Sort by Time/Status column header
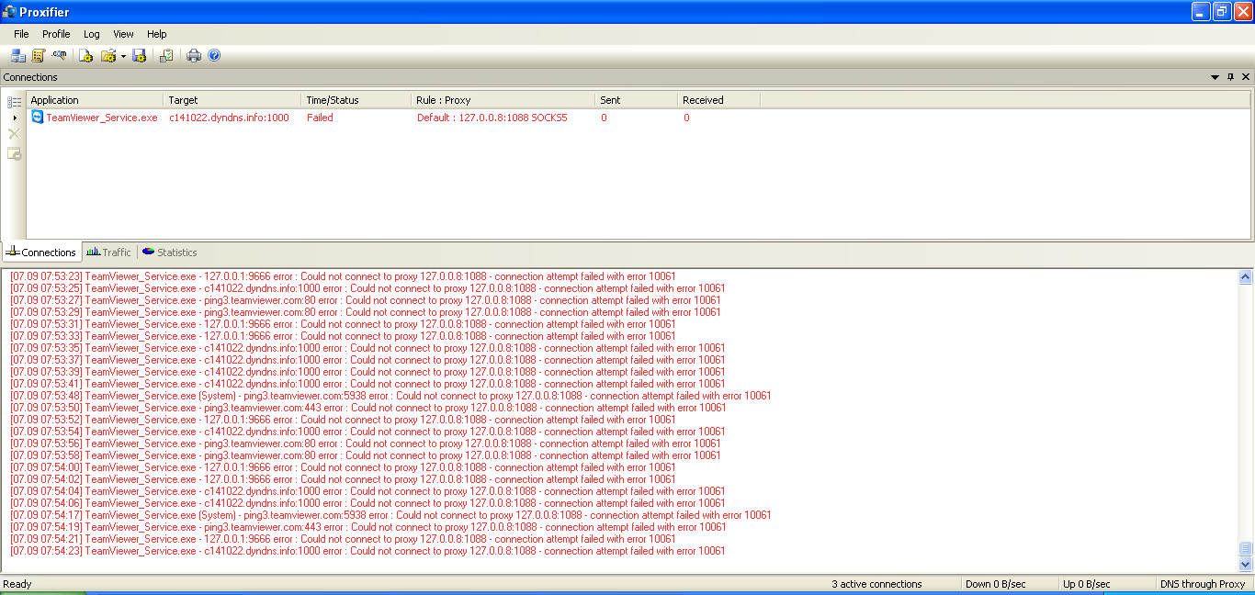The width and height of the screenshot is (1255, 595). coord(356,100)
